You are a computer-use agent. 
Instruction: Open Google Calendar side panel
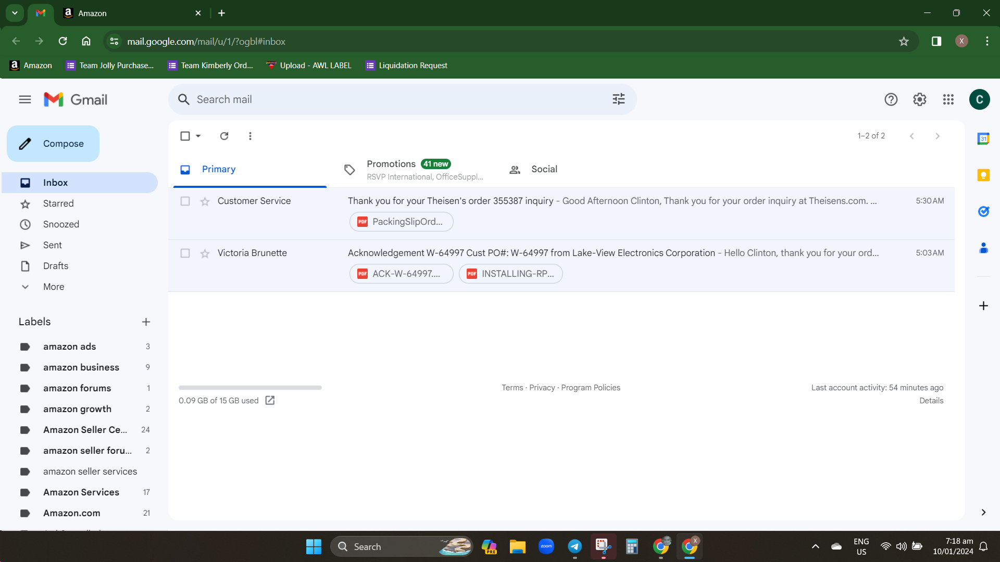tap(983, 139)
